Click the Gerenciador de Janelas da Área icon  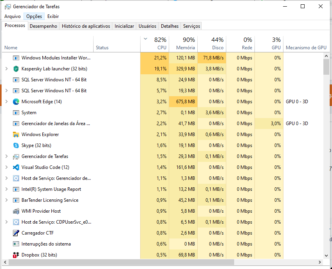click(x=16, y=124)
